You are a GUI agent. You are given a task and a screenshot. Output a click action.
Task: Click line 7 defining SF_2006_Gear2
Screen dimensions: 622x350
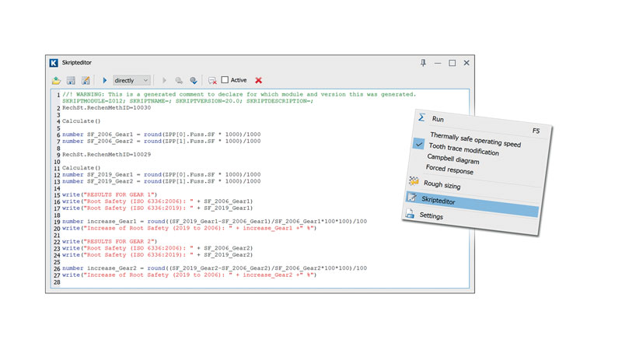(x=162, y=142)
